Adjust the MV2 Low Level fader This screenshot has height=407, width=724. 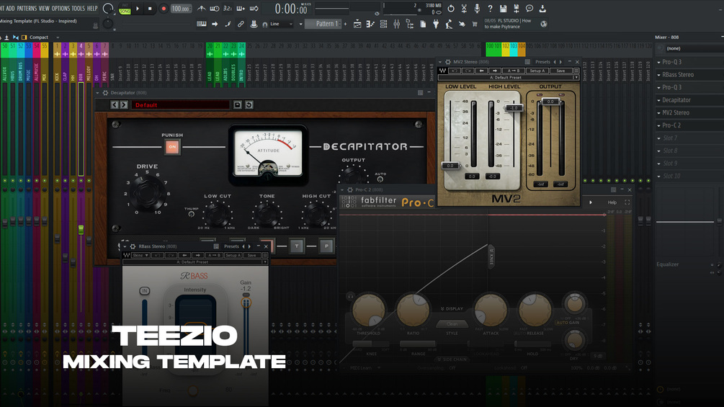click(x=450, y=166)
